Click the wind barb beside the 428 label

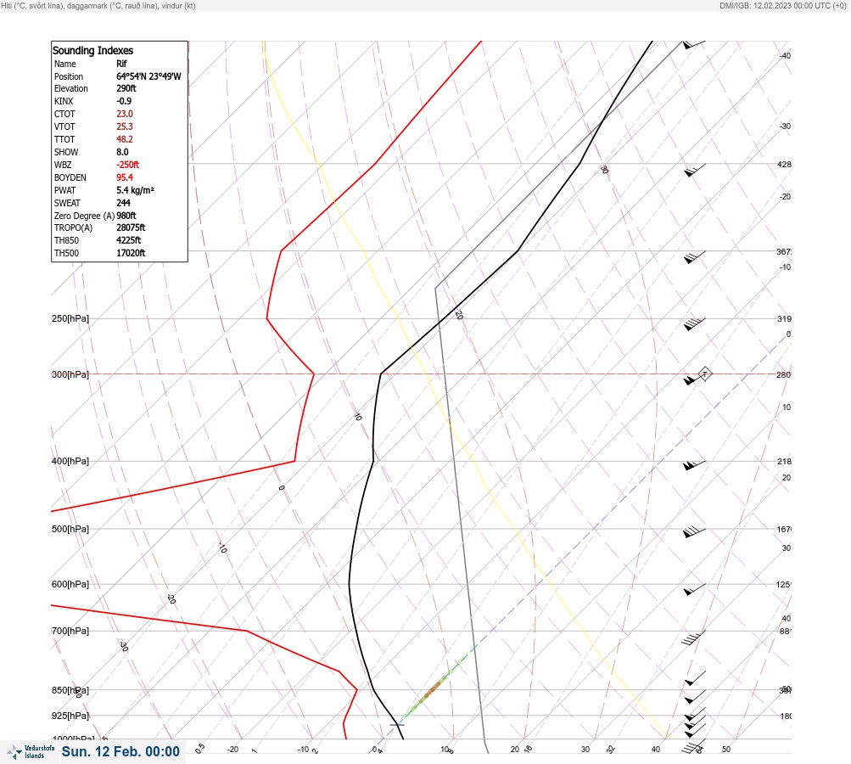pyautogui.click(x=695, y=171)
